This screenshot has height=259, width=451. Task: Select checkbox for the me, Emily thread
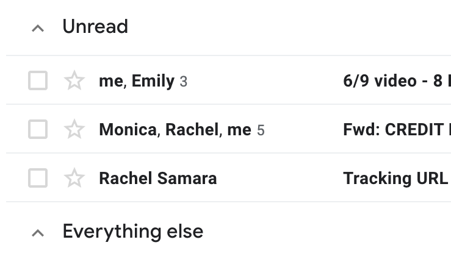point(38,80)
